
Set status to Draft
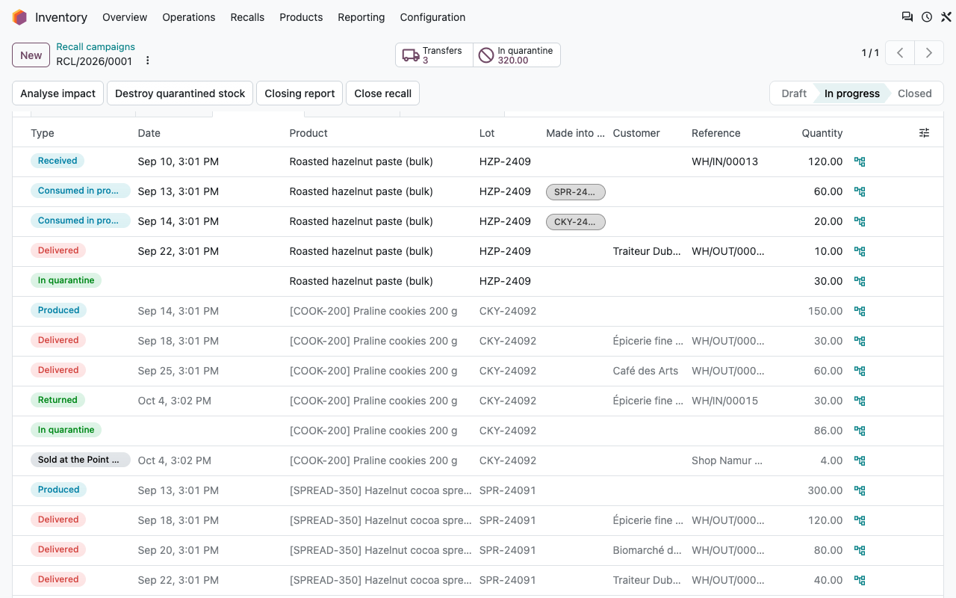793,93
